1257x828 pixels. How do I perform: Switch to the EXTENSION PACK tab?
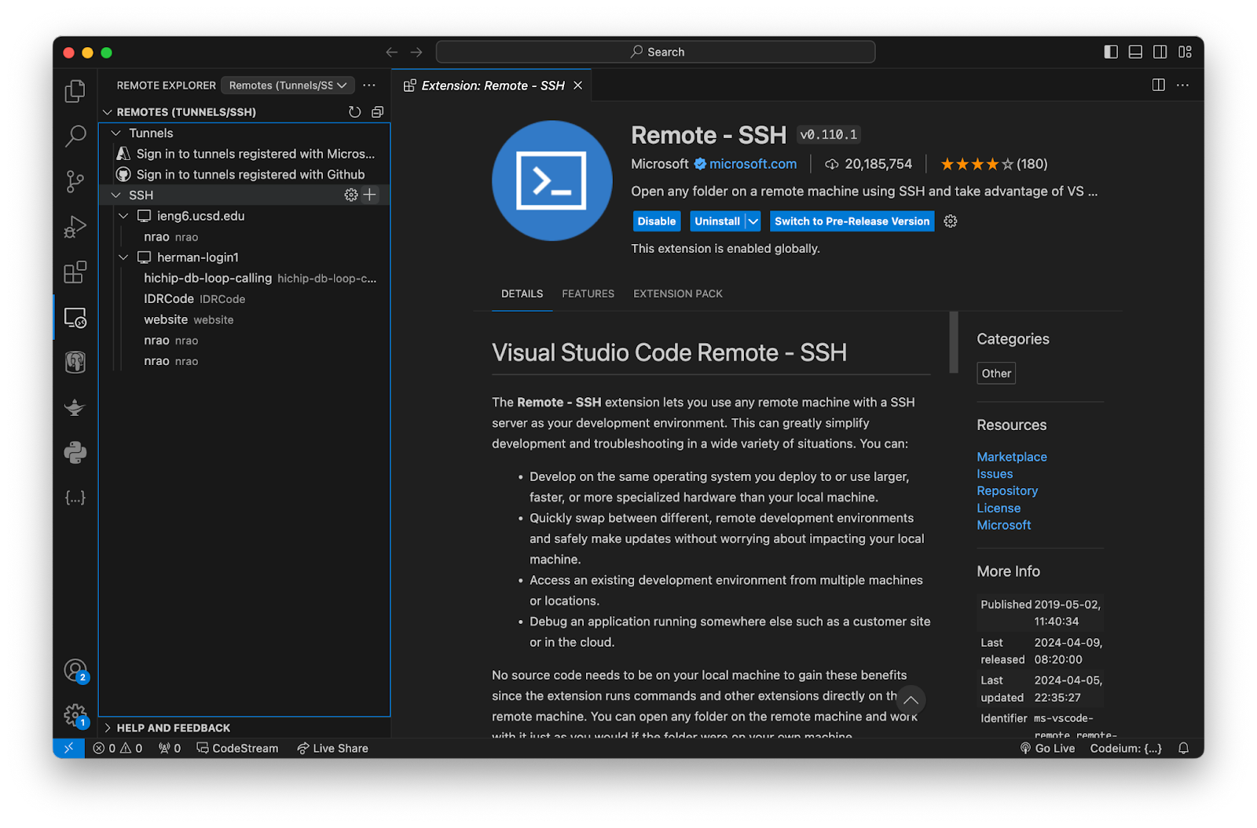[x=677, y=294]
